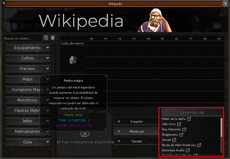230x159 pixels.
Task: Click the +0 upgrade column header
Action: (x=91, y=39)
